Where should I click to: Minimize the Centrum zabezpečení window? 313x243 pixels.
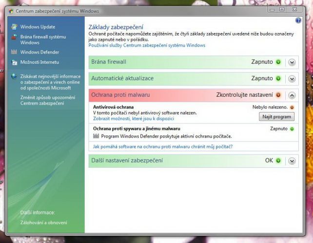pos(272,9)
